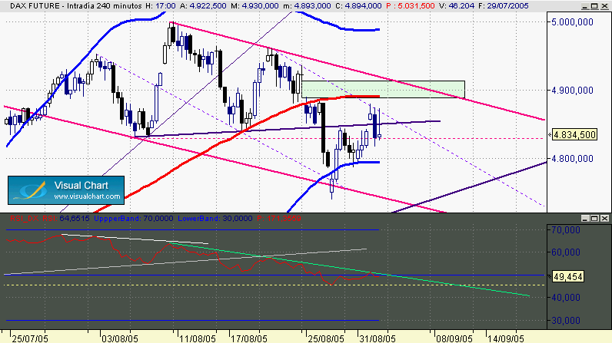Click the 08/09/05 date label
612x343 pixels.
click(x=454, y=338)
